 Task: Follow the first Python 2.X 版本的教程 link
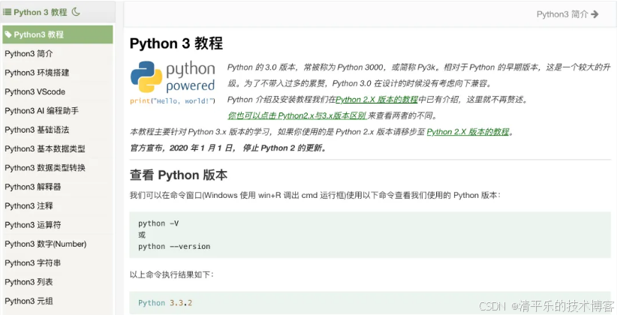pyautogui.click(x=377, y=100)
